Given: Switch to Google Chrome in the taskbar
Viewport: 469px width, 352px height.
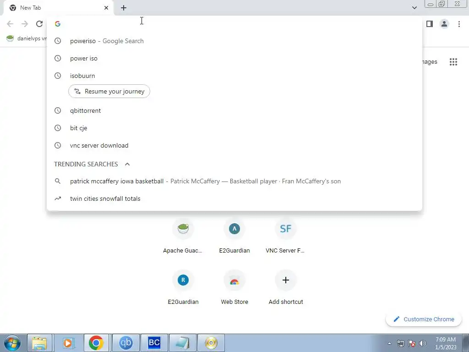Looking at the screenshot, I should pyautogui.click(x=96, y=343).
